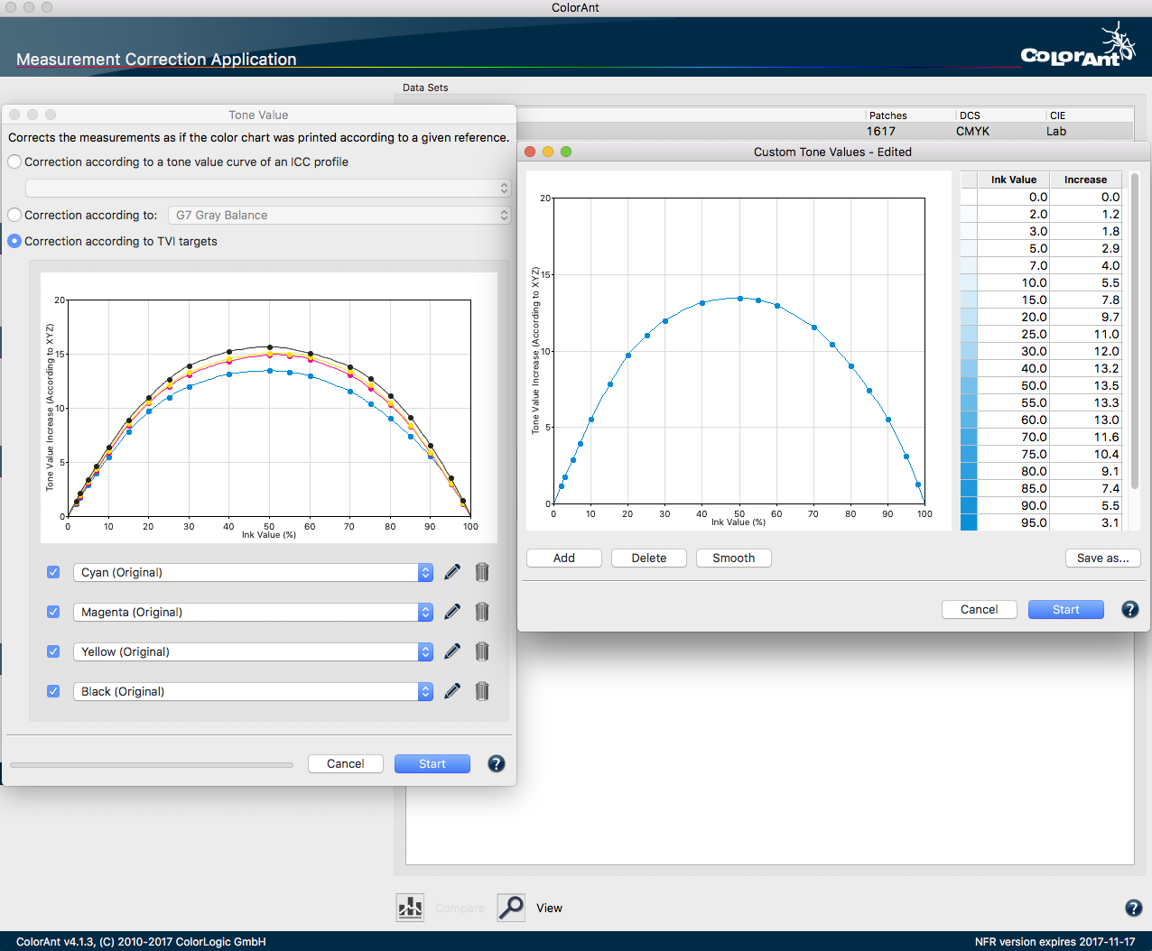Click color swatch beside the 50.0 row
This screenshot has width=1152, height=951.
(x=969, y=385)
